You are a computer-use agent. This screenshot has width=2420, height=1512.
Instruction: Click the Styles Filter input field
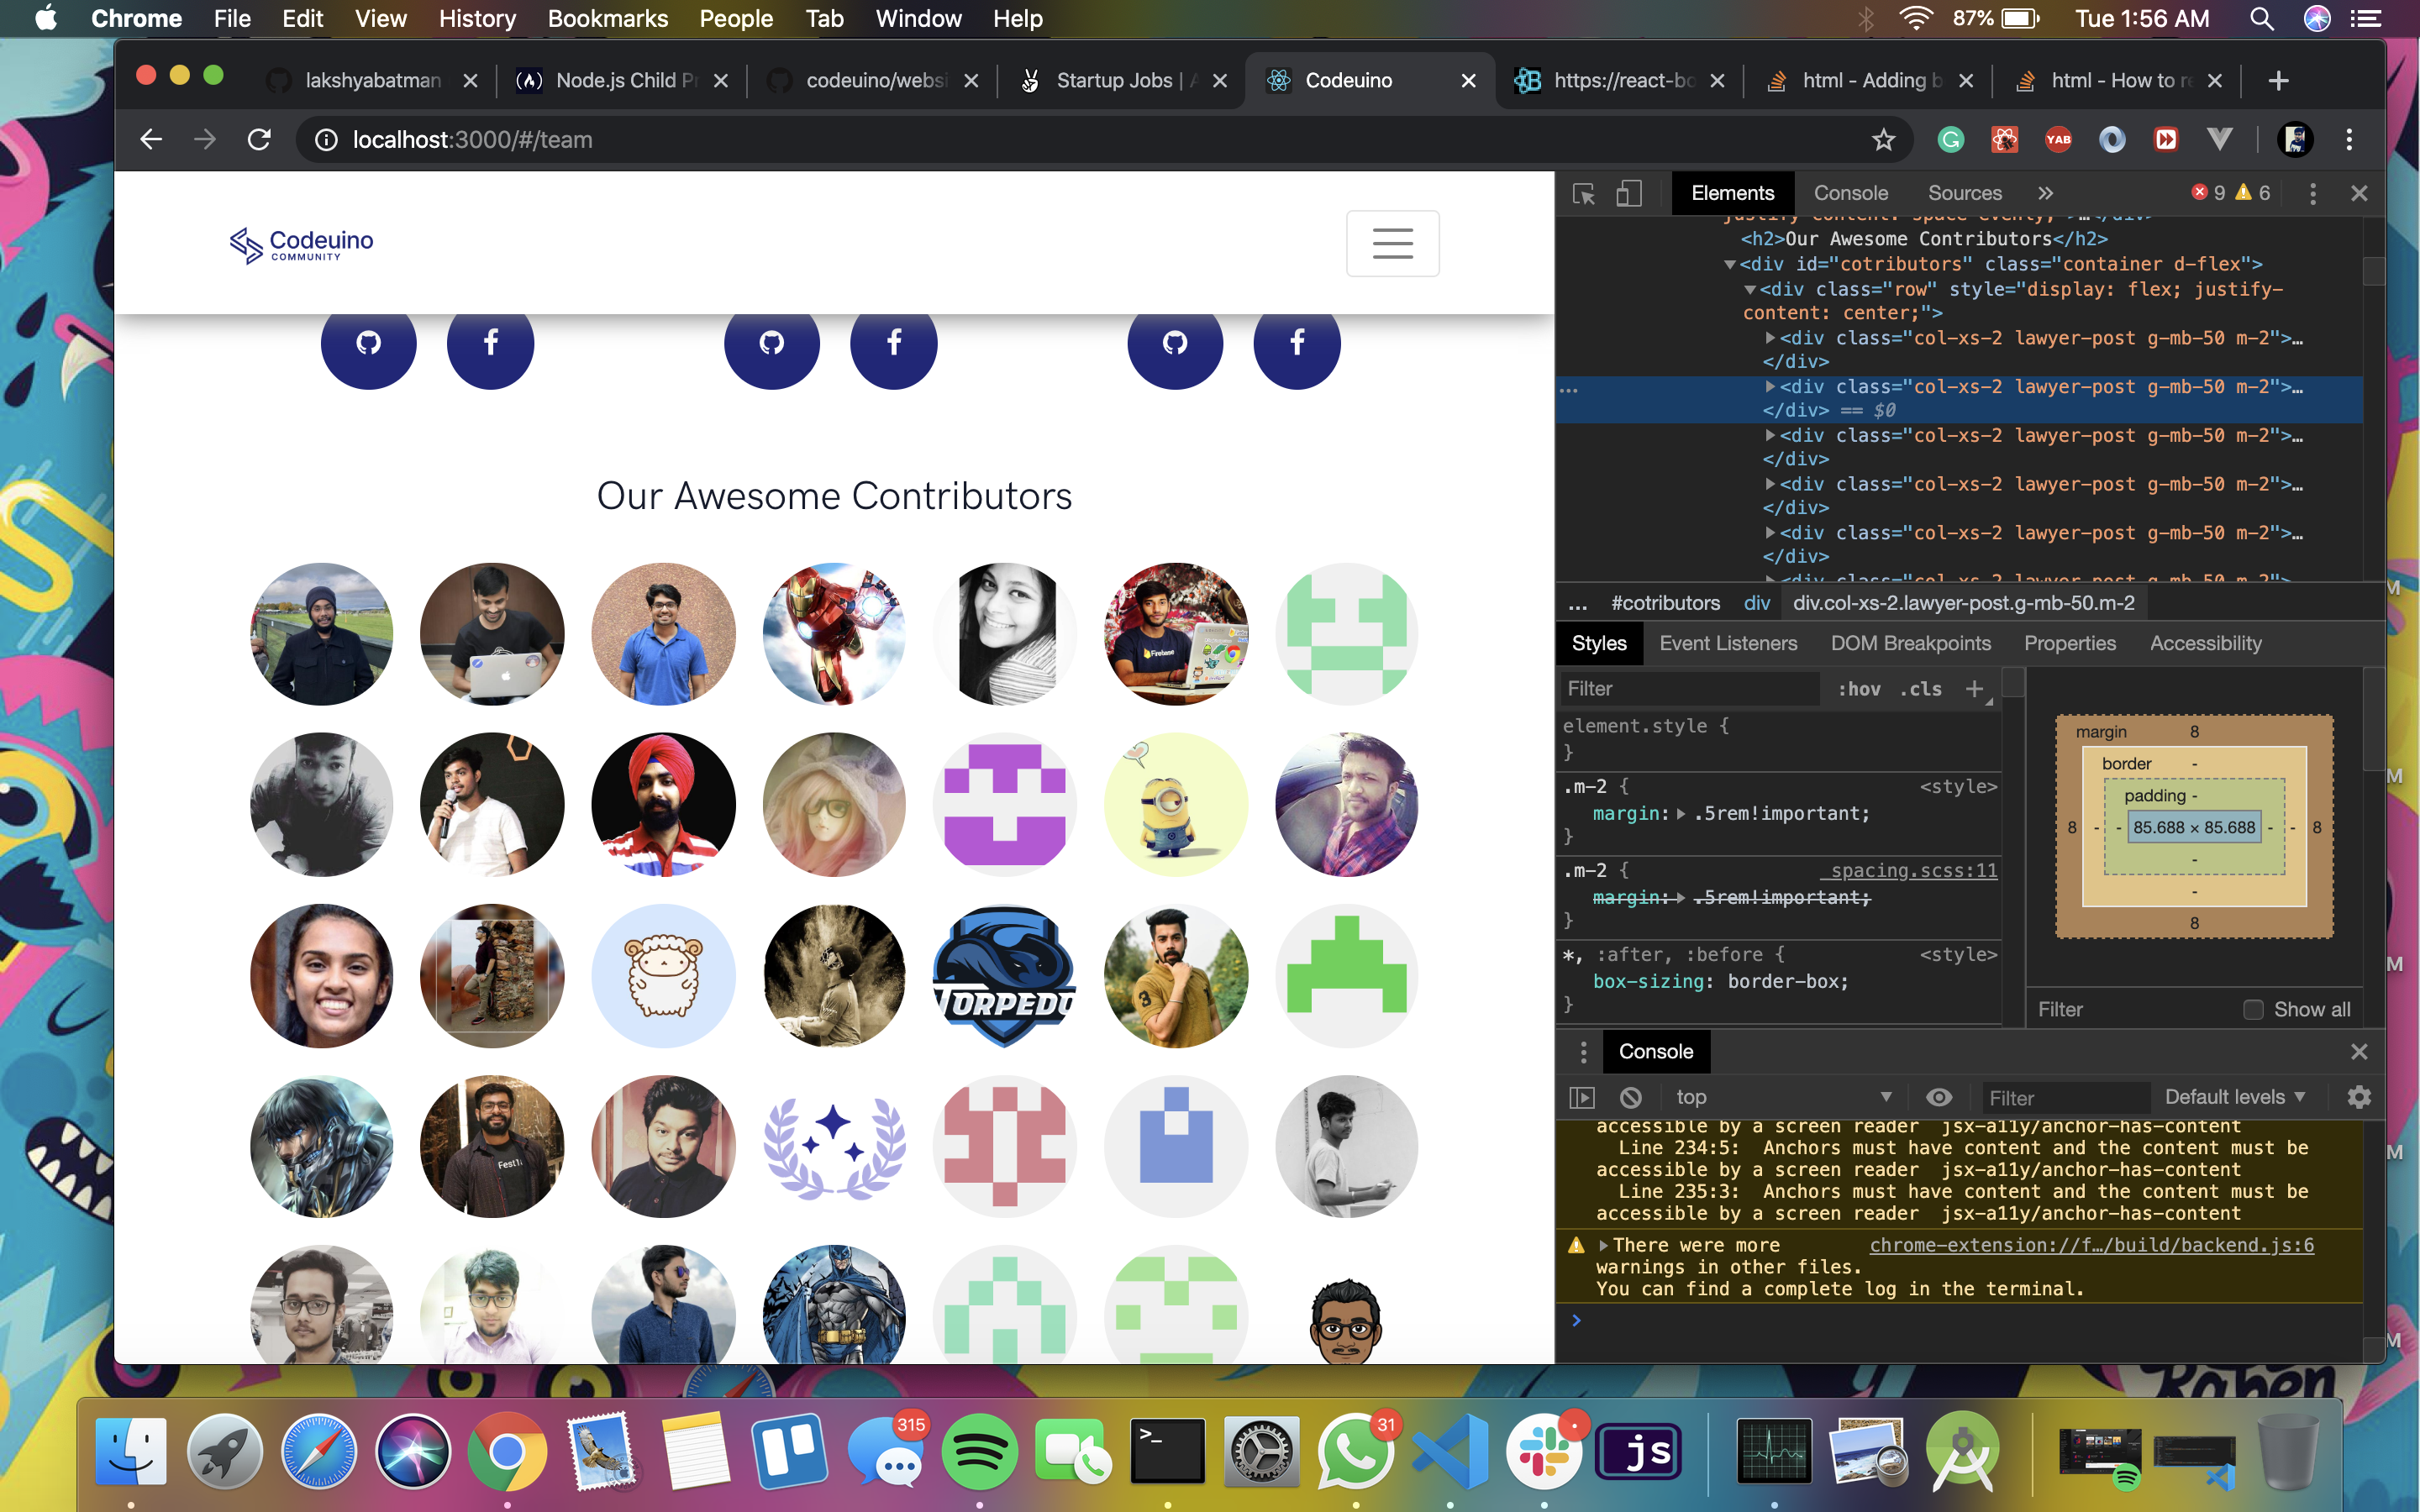click(x=1690, y=688)
